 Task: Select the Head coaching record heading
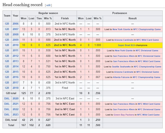[x=22, y=5]
